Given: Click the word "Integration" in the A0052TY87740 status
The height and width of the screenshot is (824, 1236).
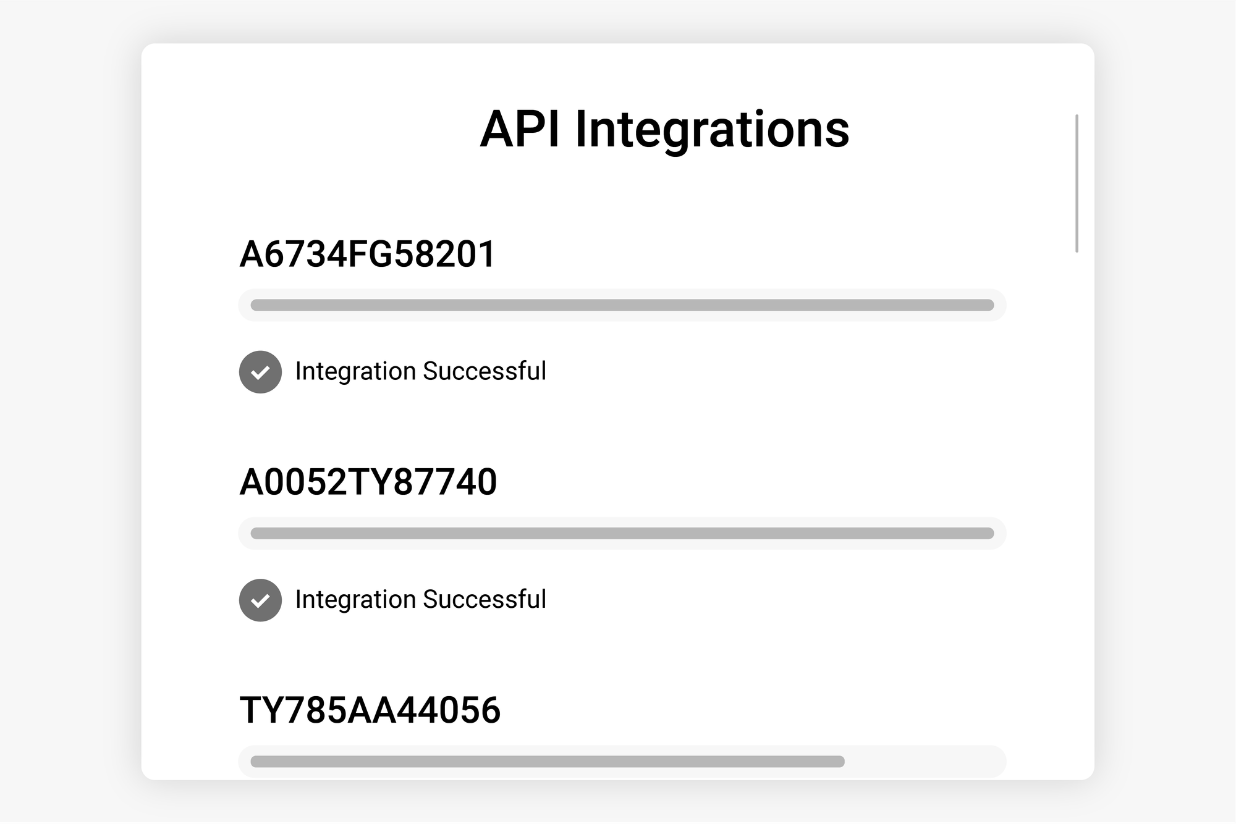Looking at the screenshot, I should click(x=355, y=599).
